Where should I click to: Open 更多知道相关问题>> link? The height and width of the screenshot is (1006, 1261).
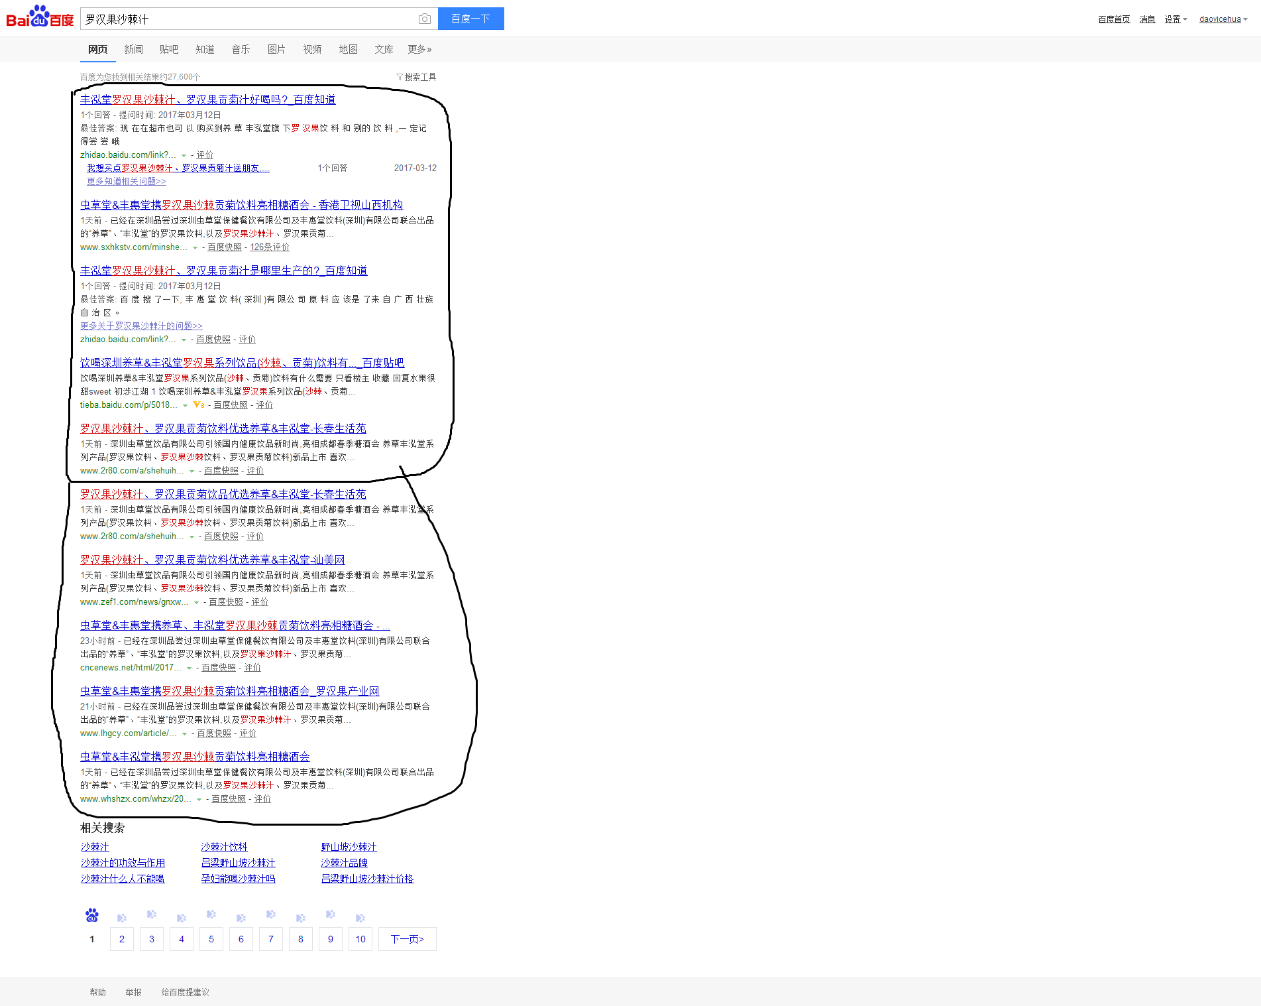pos(127,181)
